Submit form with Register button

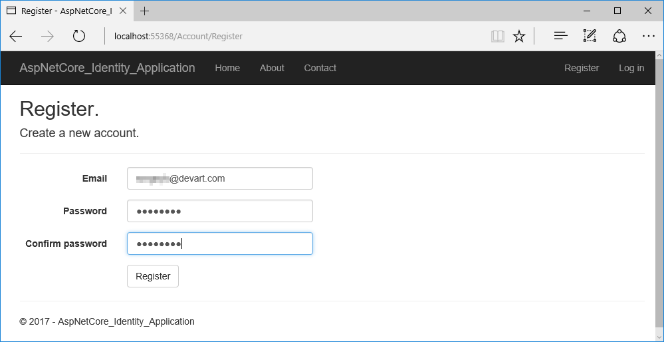153,276
